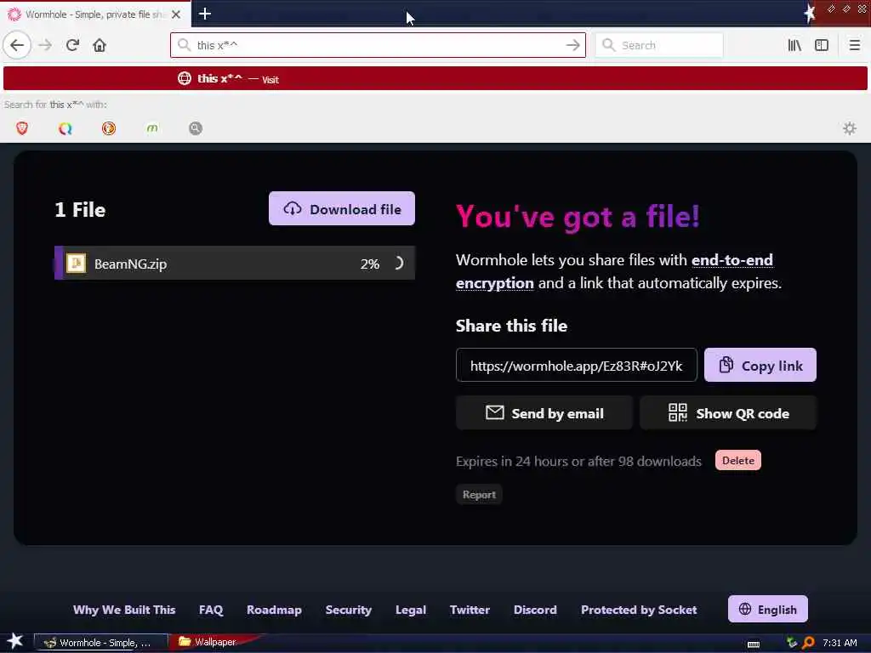Click Show QR code button

point(728,413)
